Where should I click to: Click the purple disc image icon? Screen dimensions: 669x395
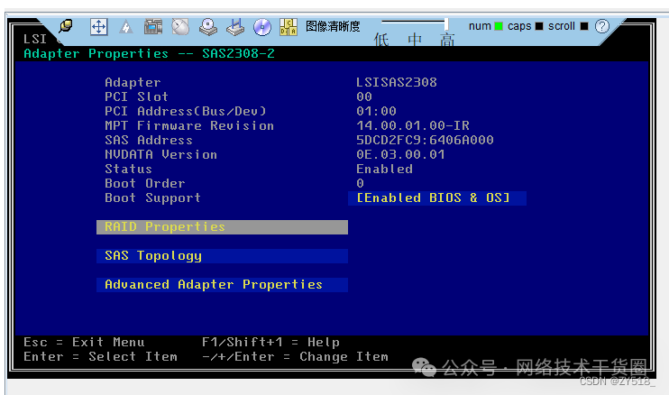(262, 27)
